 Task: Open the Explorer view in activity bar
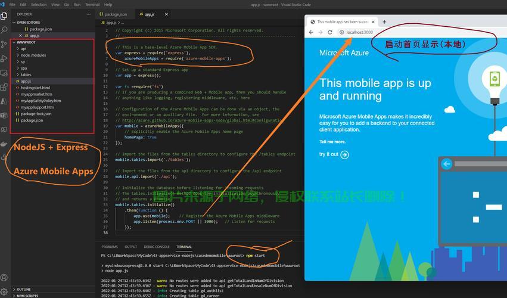pyautogui.click(x=5, y=17)
